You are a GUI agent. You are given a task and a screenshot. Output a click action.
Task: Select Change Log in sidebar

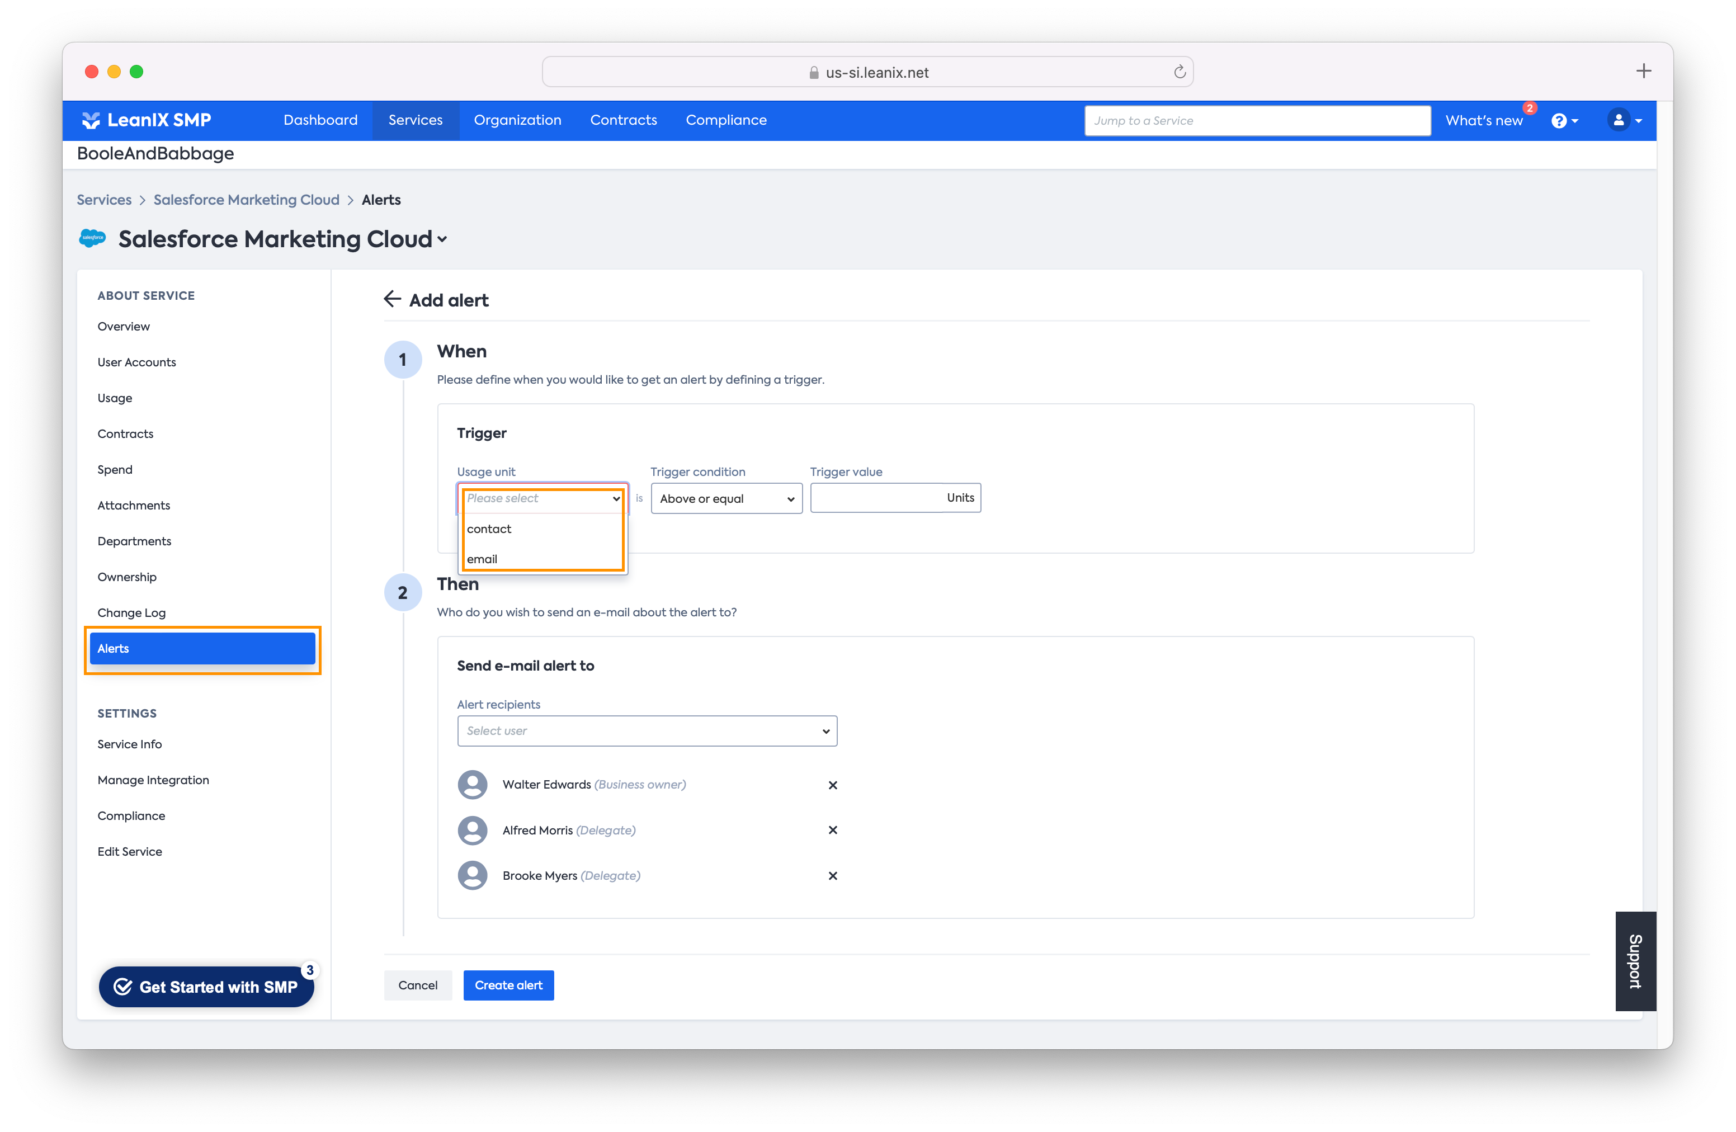tap(131, 612)
